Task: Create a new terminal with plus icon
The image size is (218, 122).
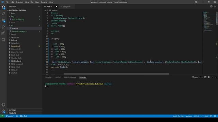Action: [200, 77]
